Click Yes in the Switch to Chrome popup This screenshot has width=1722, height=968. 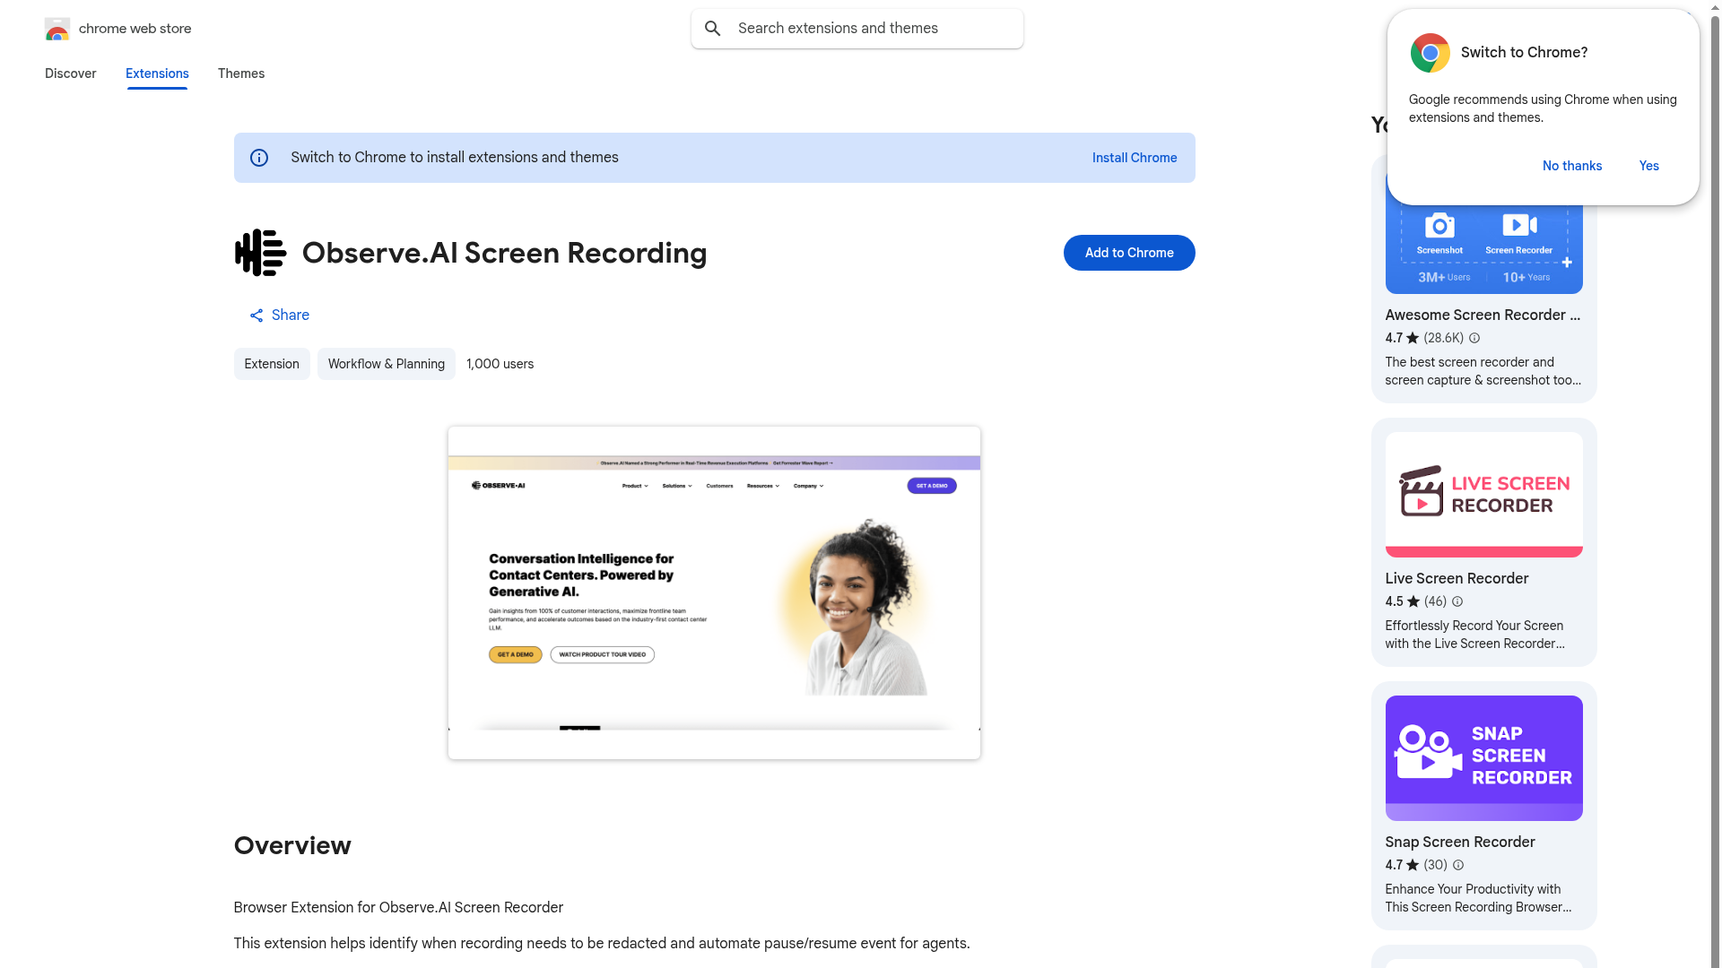[1649, 166]
